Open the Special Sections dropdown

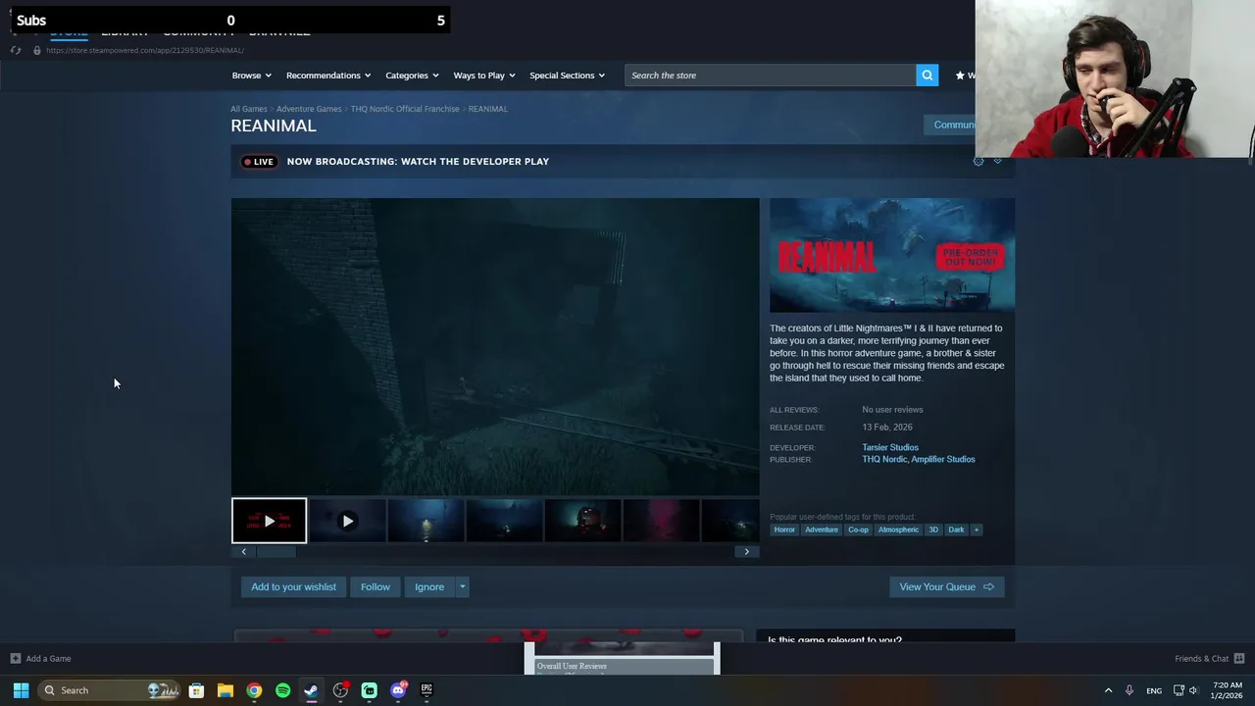point(567,76)
